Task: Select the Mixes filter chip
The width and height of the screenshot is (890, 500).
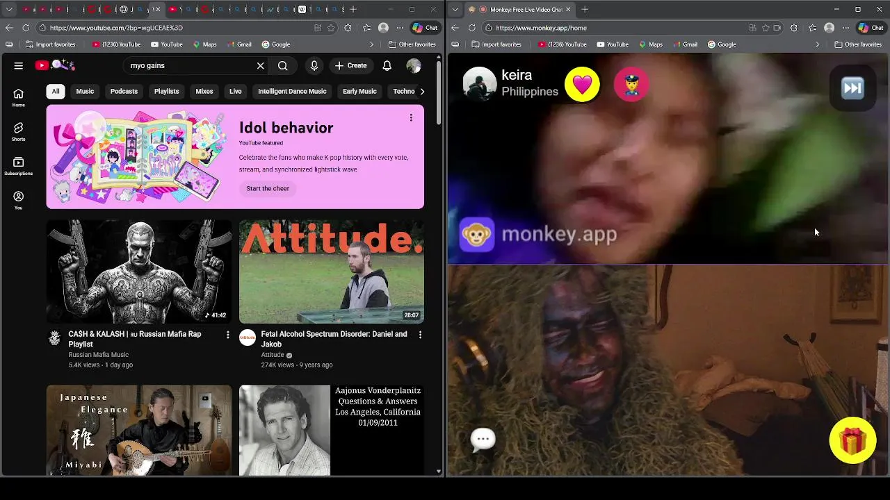Action: click(204, 91)
